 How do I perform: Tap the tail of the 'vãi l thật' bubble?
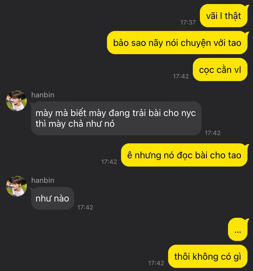[x=247, y=7]
